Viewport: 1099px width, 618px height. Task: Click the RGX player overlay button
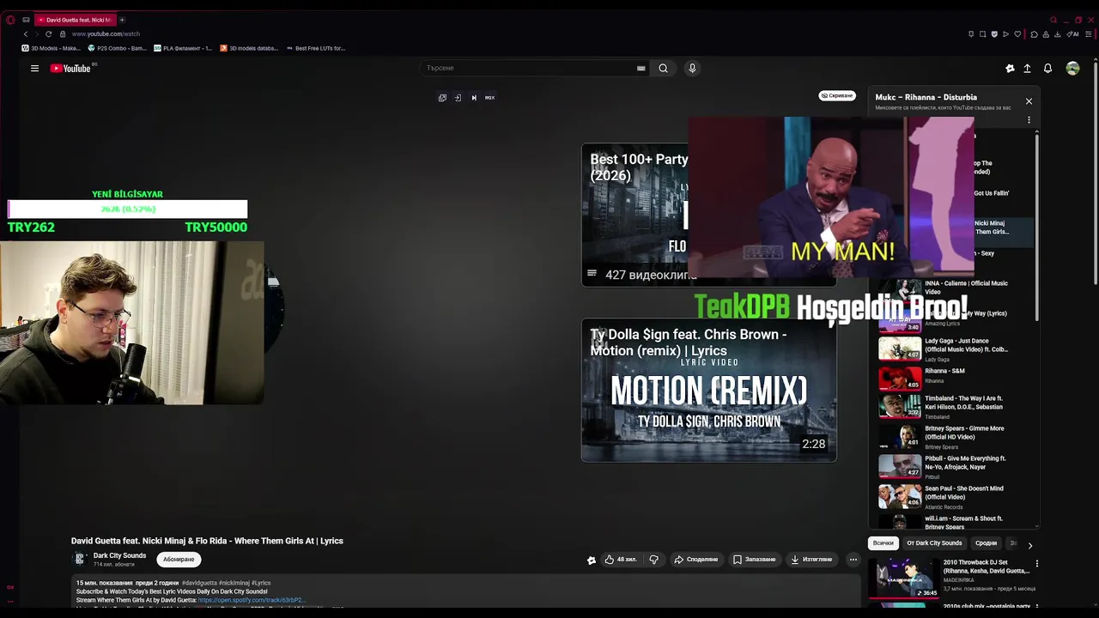(x=489, y=98)
